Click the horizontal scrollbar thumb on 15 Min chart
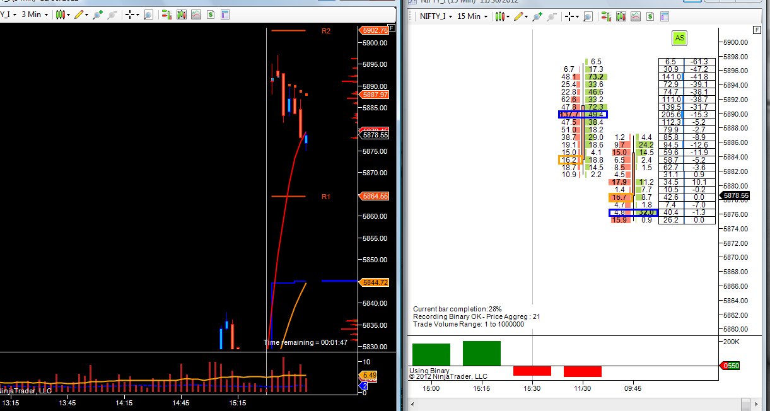This screenshot has width=770, height=411. tap(745, 403)
